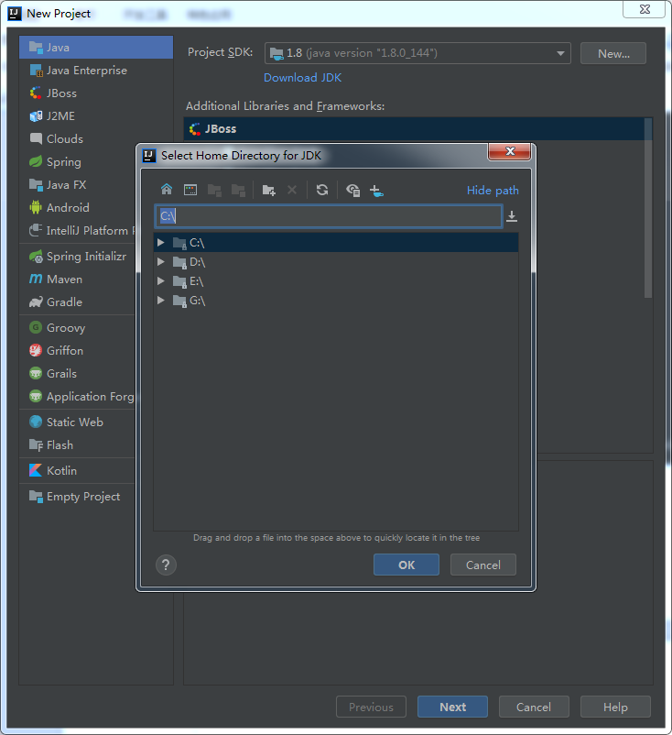Click the Desktop directory icon
This screenshot has height=735, width=672.
pyautogui.click(x=190, y=190)
